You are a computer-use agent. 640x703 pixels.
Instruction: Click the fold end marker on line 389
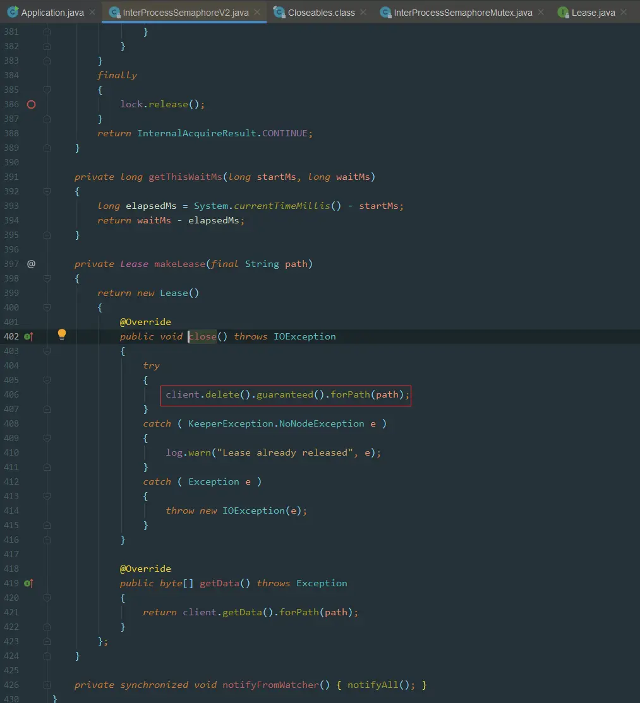[47, 148]
